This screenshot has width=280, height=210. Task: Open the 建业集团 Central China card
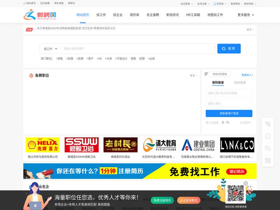(x=198, y=148)
